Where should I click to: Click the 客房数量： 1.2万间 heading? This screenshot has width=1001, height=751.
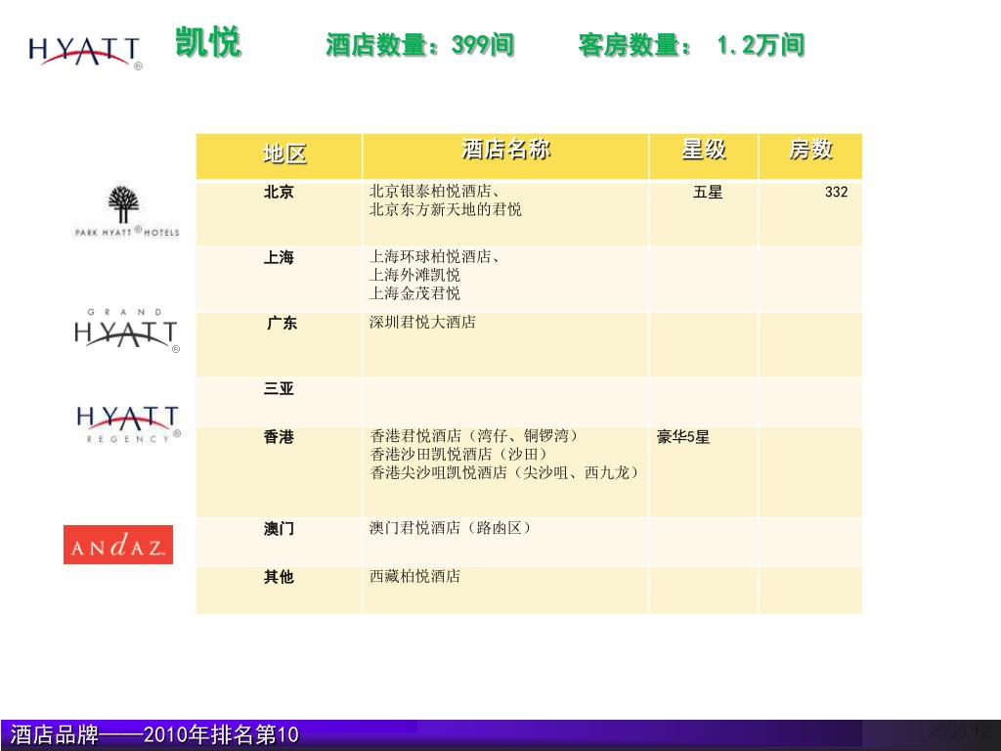pyautogui.click(x=691, y=45)
